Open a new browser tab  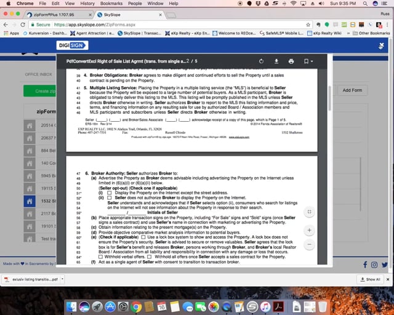[171, 15]
